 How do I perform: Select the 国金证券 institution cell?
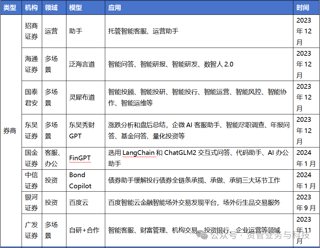[x=32, y=158]
